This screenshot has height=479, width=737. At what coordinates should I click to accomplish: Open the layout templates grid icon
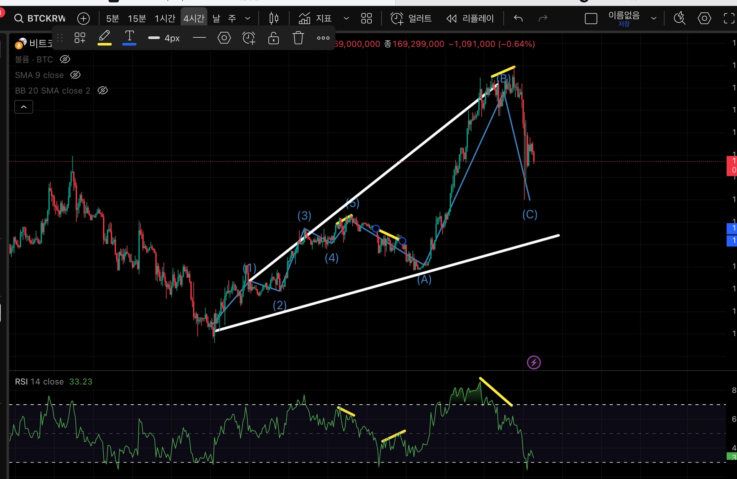(x=366, y=18)
